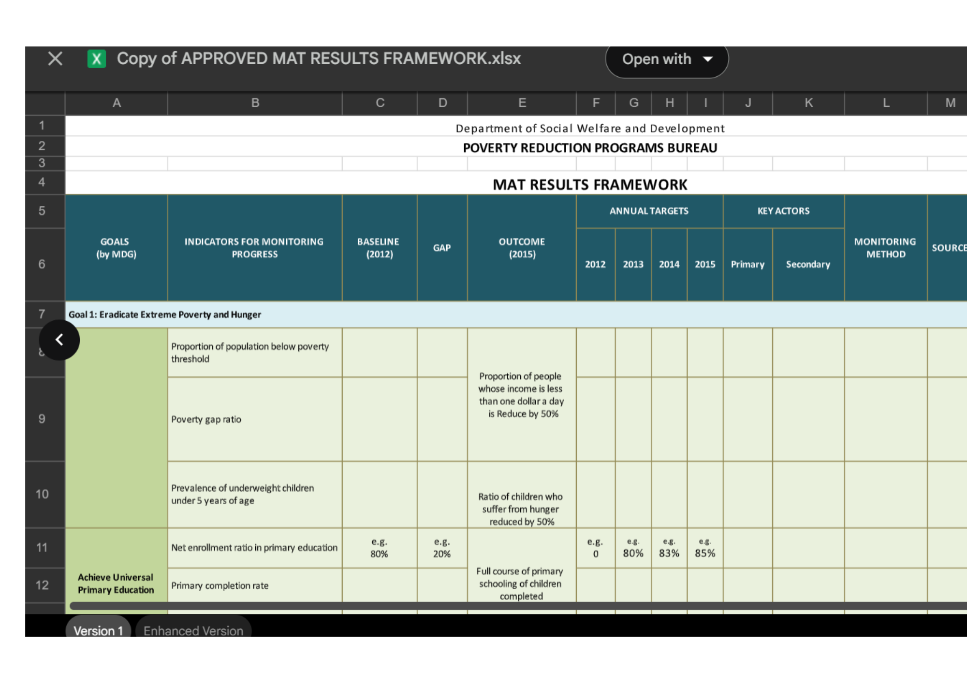
Task: Select the 'Poverty gap ratio' cell
Action: coord(255,419)
